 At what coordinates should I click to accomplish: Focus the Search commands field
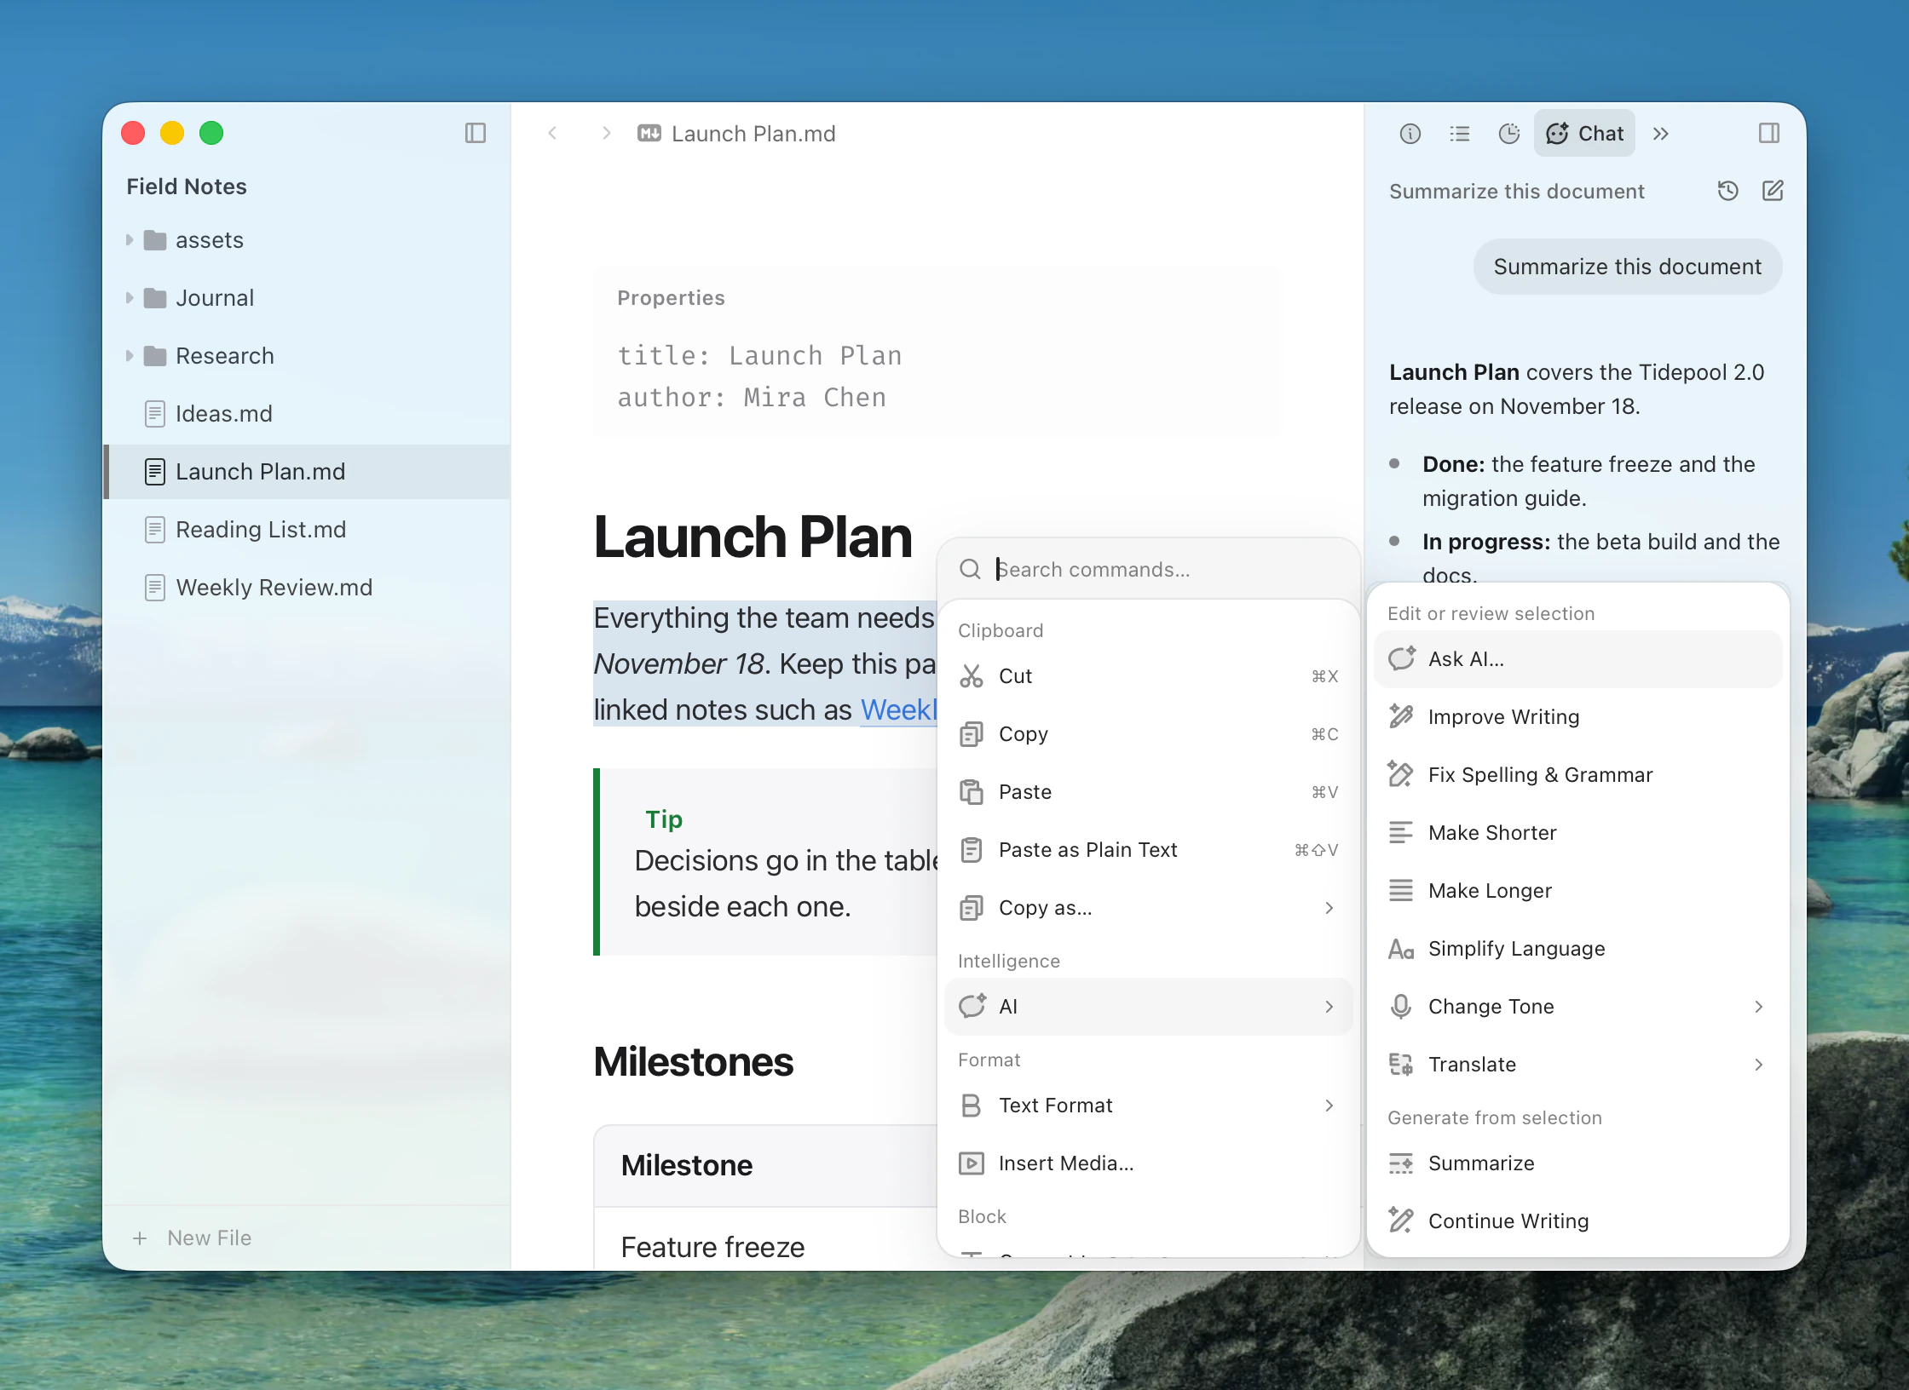(x=1168, y=569)
